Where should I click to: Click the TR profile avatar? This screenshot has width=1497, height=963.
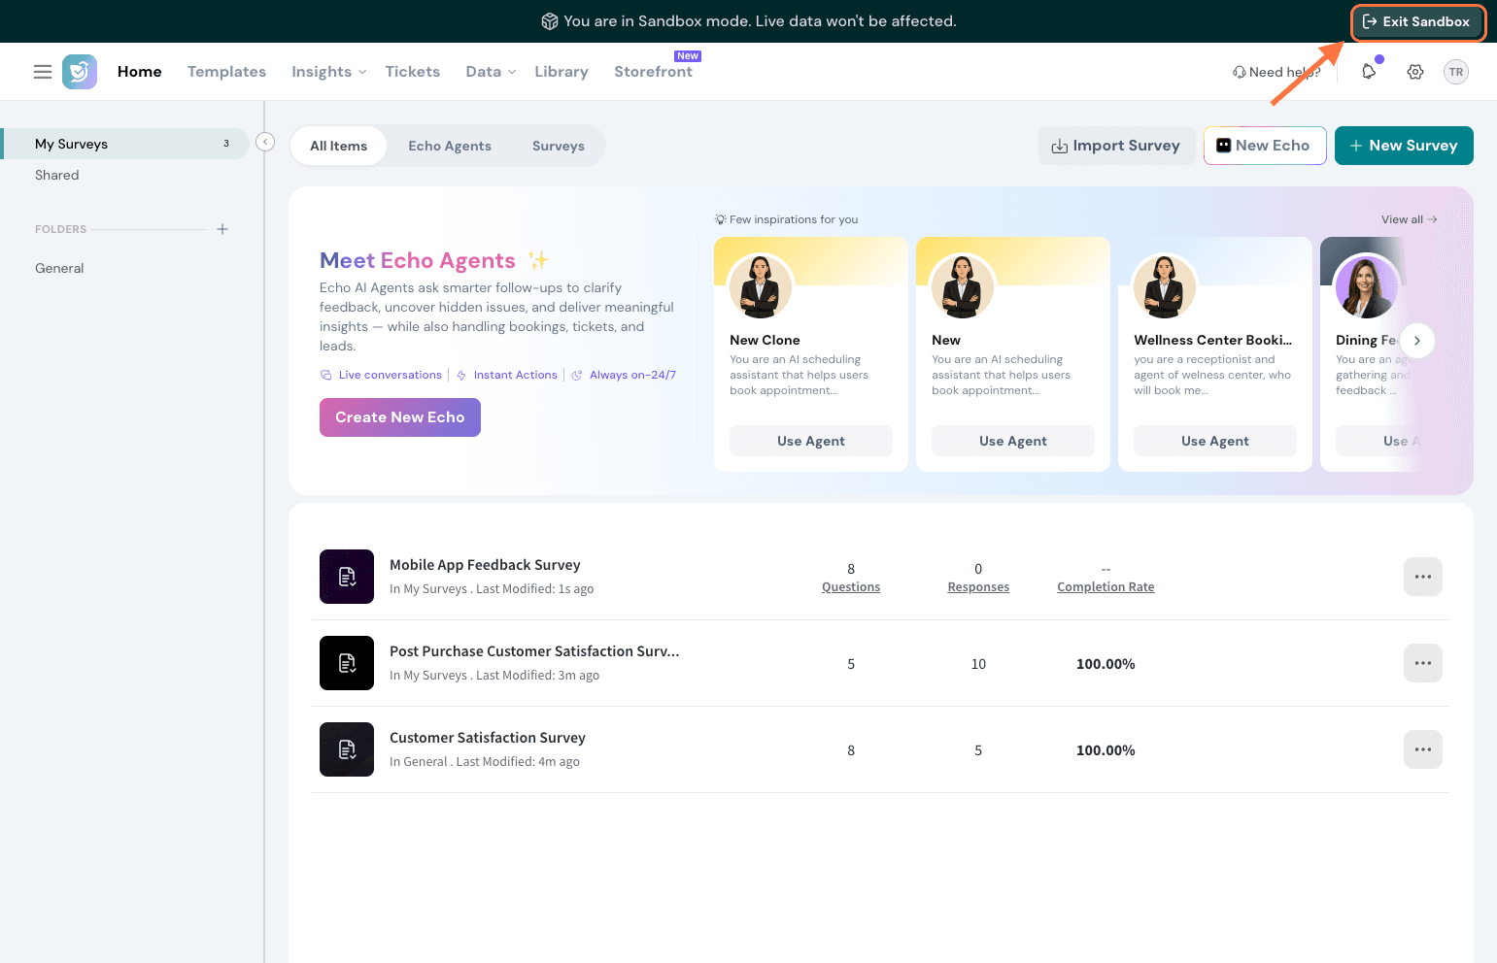point(1455,72)
